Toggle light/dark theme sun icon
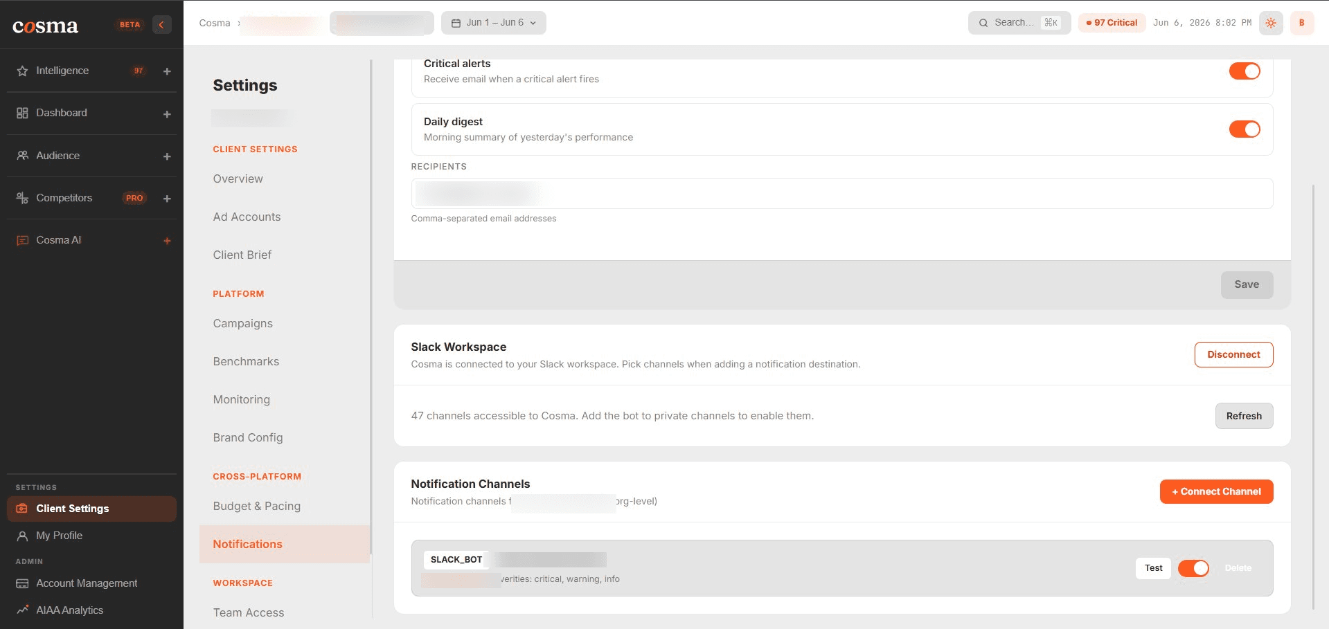This screenshot has width=1329, height=629. pyautogui.click(x=1271, y=23)
